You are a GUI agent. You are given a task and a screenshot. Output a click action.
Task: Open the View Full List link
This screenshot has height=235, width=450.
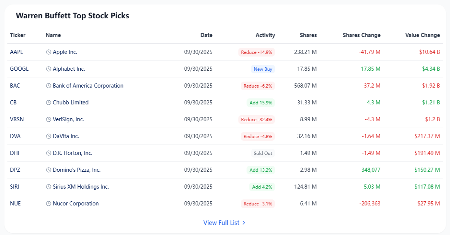(x=224, y=223)
